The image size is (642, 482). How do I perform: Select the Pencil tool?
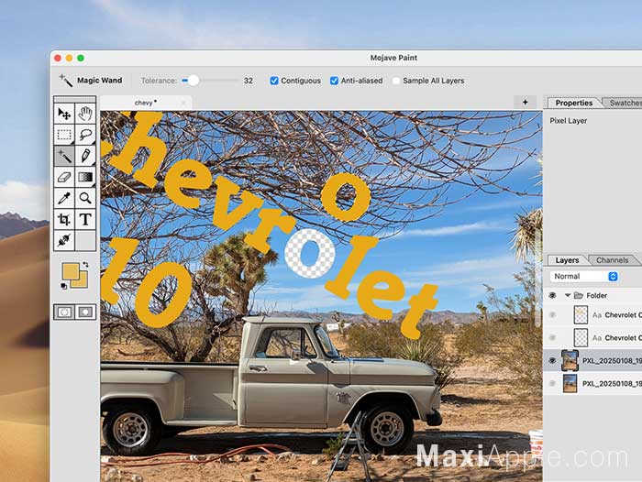[85, 156]
